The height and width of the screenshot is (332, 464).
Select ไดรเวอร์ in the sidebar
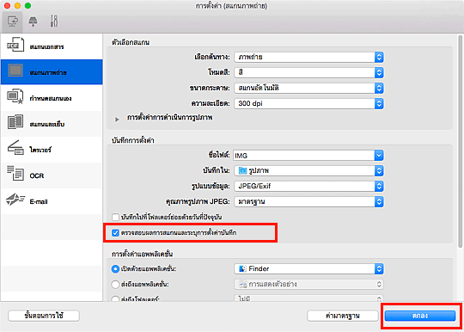(52, 150)
